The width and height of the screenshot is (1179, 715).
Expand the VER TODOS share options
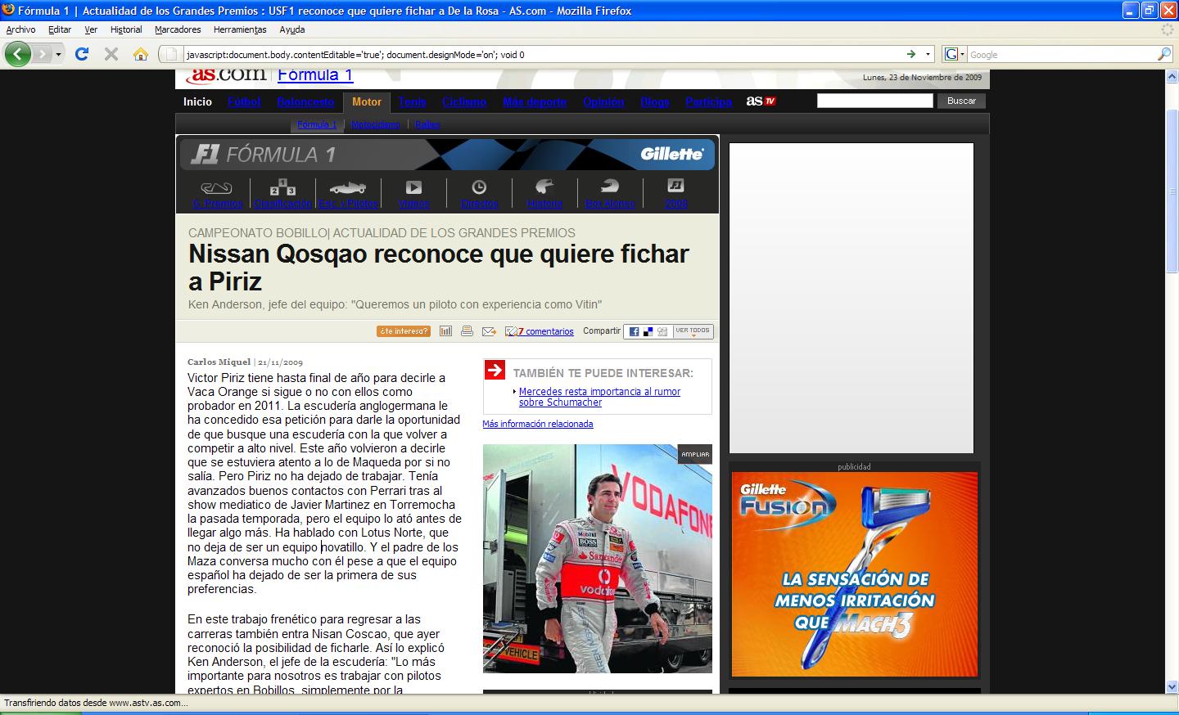(x=693, y=331)
